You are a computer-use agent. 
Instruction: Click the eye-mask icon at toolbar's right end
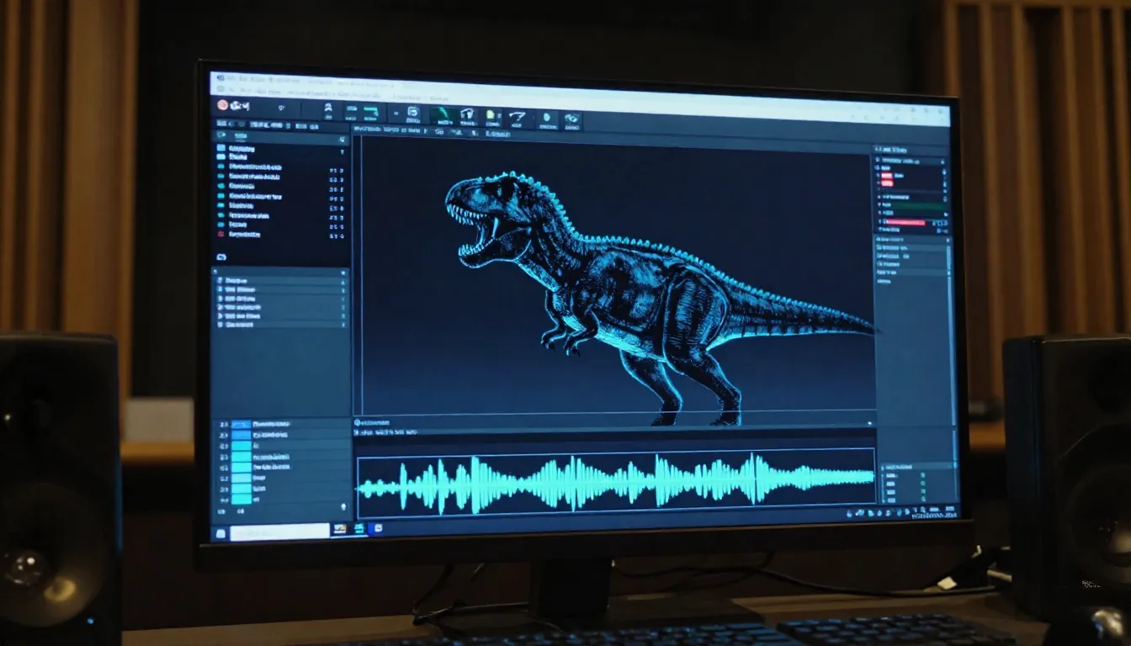(571, 119)
